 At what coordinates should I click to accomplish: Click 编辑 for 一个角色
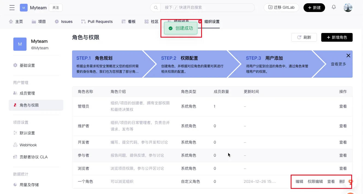click(x=299, y=181)
